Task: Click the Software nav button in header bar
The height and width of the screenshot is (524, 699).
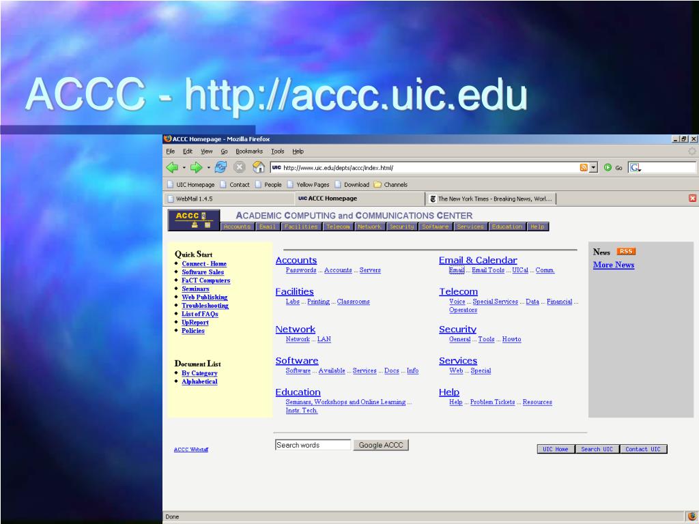Action: pos(435,227)
